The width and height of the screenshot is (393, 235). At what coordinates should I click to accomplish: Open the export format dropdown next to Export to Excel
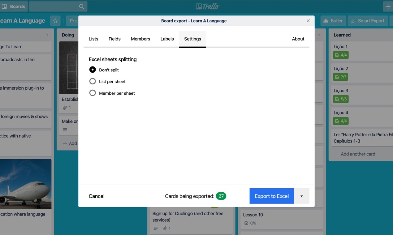tap(302, 196)
